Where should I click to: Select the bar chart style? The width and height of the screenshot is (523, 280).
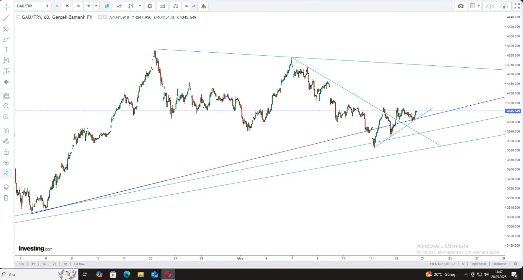(x=131, y=6)
